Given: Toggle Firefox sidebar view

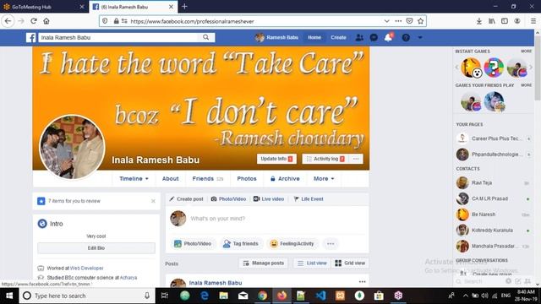Looking at the screenshot, I should (505, 21).
